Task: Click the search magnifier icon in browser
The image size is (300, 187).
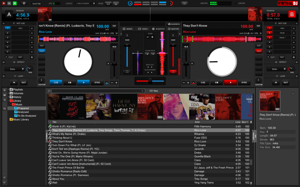Action: pos(49,91)
